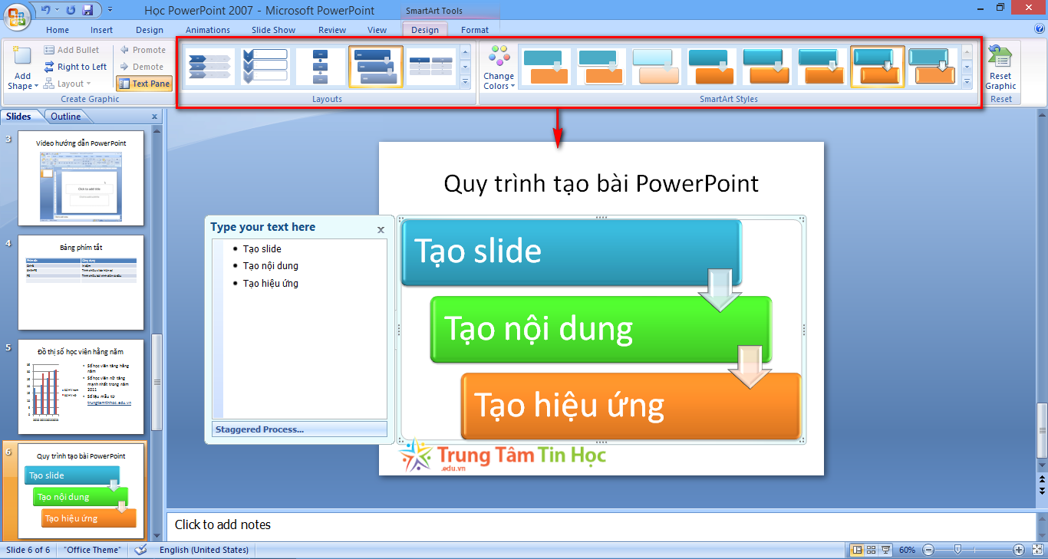Click the Zoom Out minus button
The width and height of the screenshot is (1048, 559).
[x=928, y=550]
